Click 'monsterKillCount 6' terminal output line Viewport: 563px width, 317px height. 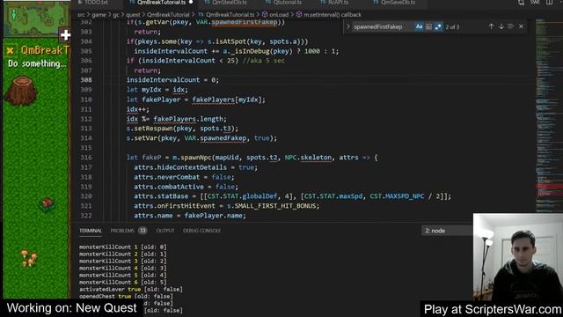pos(123,282)
